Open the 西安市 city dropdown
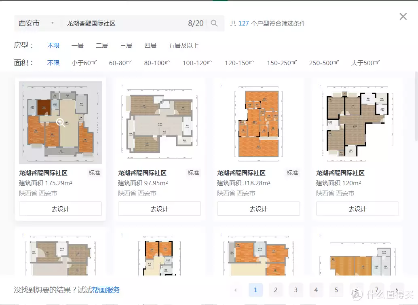This screenshot has height=305, width=418. [x=36, y=23]
